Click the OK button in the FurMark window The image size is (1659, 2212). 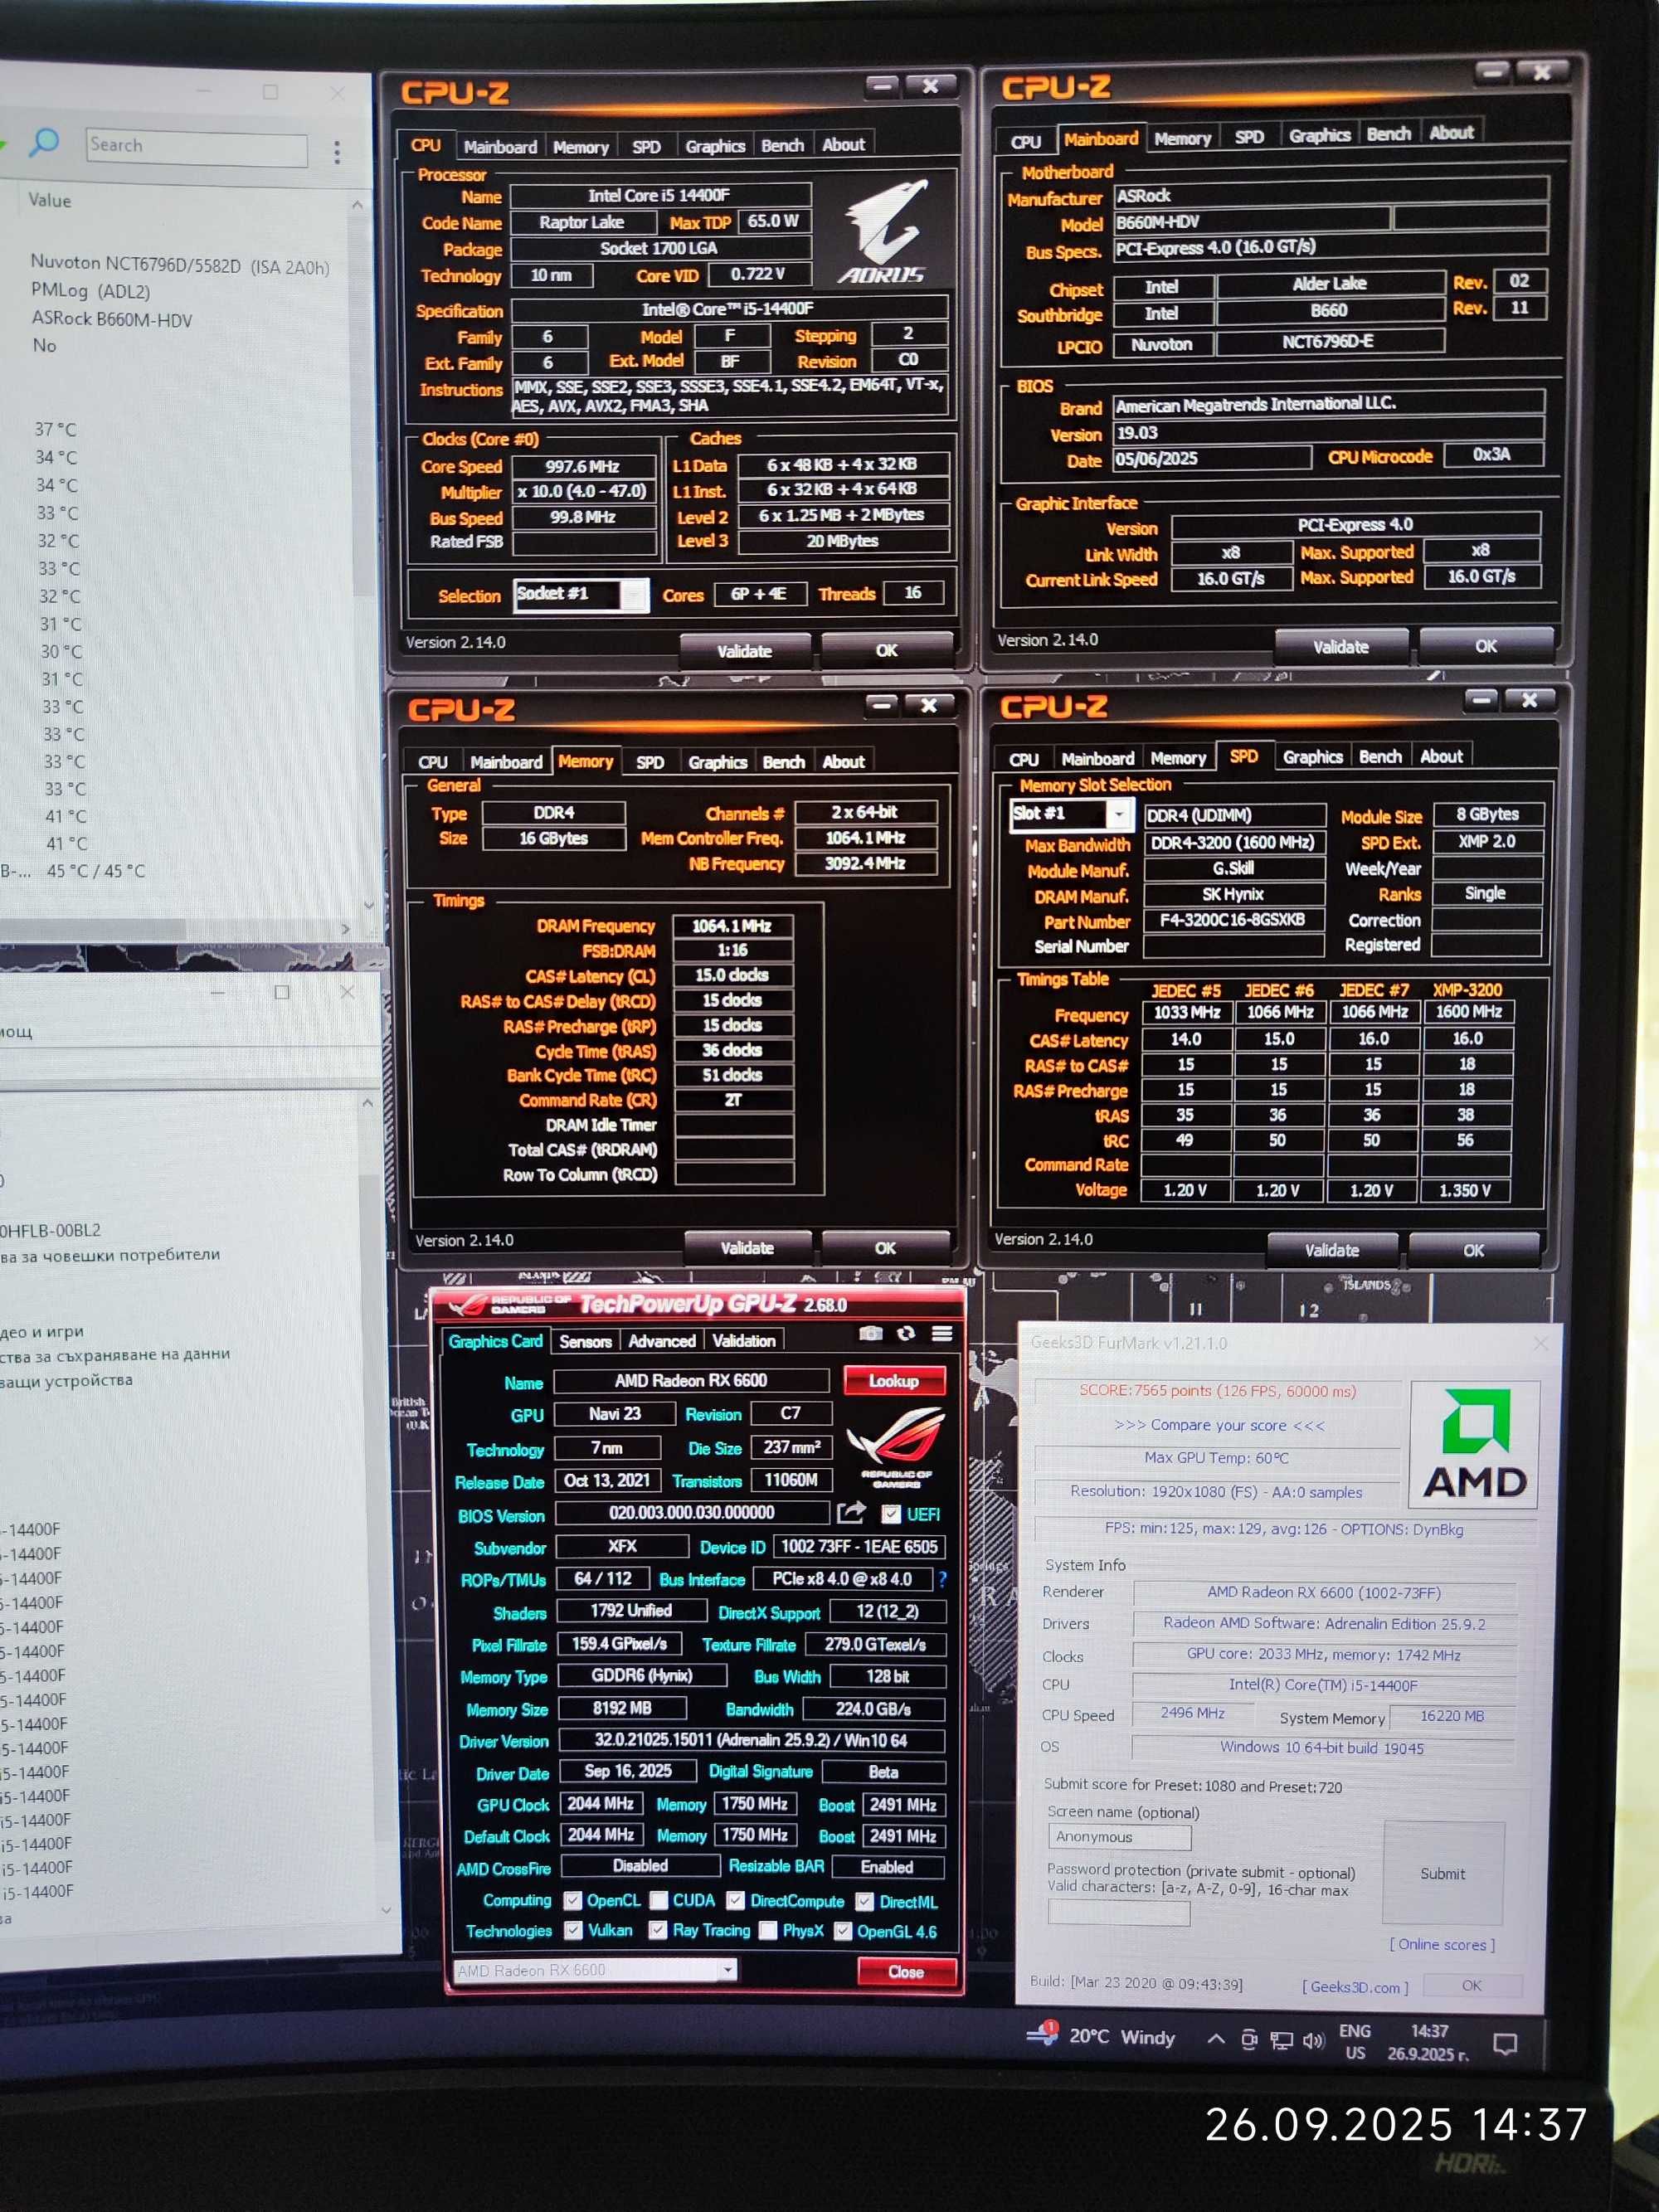(1471, 1985)
